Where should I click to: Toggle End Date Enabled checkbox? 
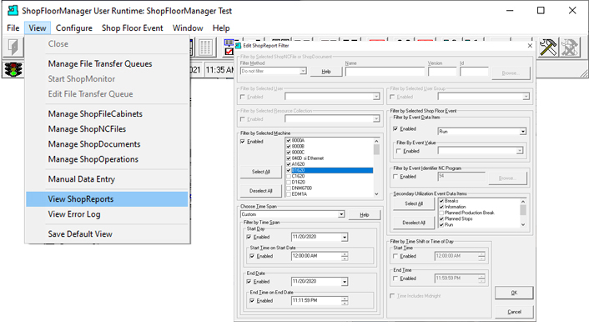[x=249, y=282]
